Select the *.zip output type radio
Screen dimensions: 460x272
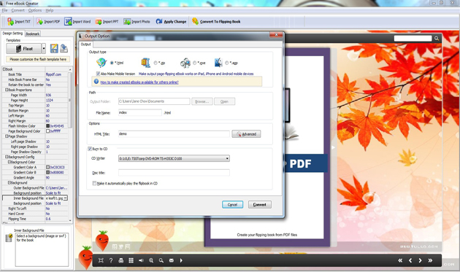(156, 63)
